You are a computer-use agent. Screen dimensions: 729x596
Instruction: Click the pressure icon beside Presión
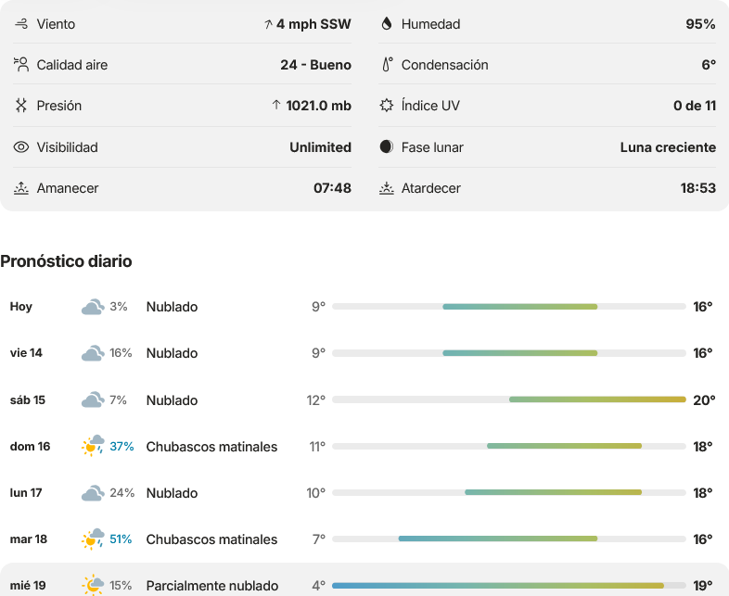tap(21, 106)
